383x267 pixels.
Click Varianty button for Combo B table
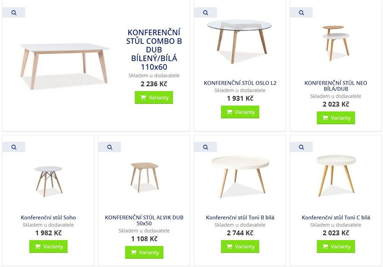coord(154,97)
